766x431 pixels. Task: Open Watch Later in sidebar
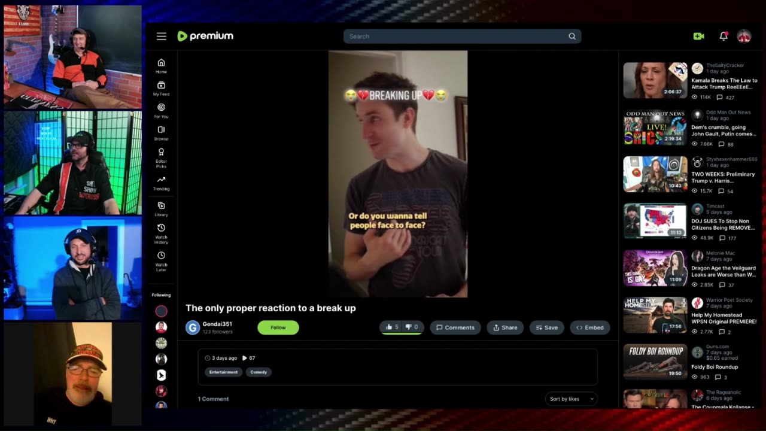tap(161, 261)
